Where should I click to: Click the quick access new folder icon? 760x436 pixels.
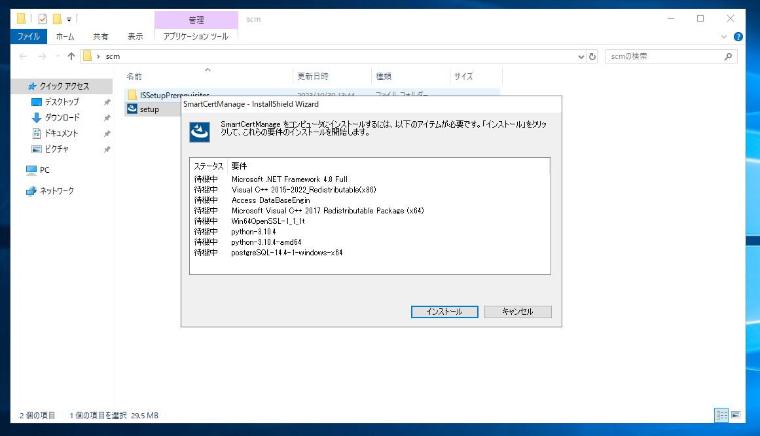[57, 19]
